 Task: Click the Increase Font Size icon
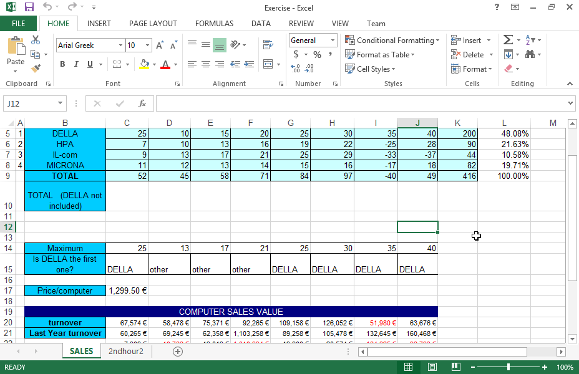[x=160, y=46]
